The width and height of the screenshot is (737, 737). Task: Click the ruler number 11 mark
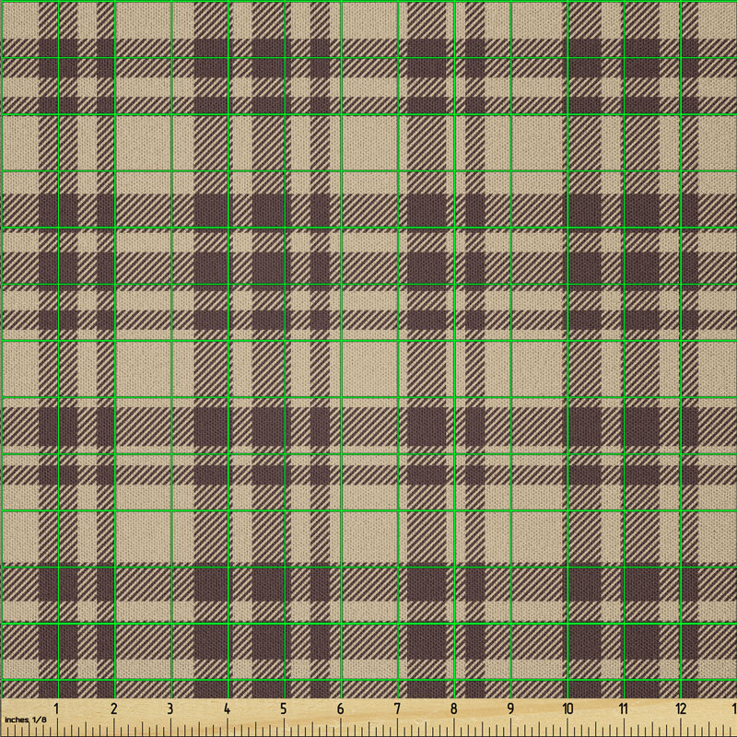[x=624, y=708]
